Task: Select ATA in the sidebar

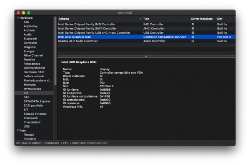Action: (x=26, y=22)
